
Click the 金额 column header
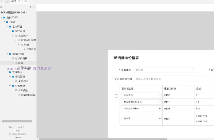(198, 89)
